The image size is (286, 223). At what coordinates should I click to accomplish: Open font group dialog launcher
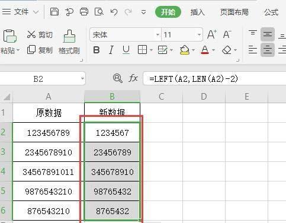238,60
